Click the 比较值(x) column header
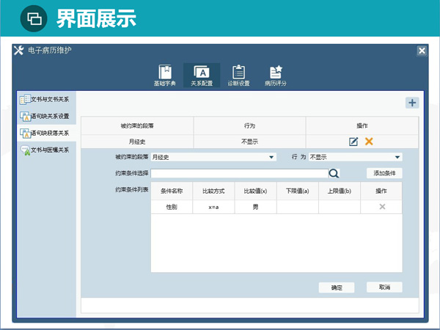The width and height of the screenshot is (440, 330). click(255, 191)
